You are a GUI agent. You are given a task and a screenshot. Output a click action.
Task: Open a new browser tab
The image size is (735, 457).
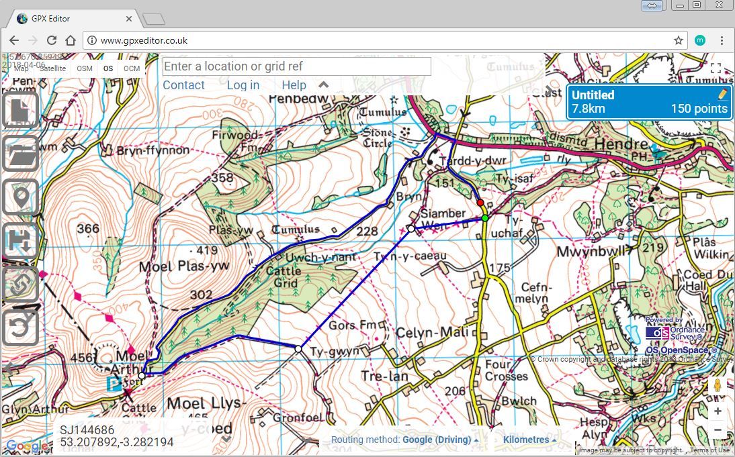[153, 19]
